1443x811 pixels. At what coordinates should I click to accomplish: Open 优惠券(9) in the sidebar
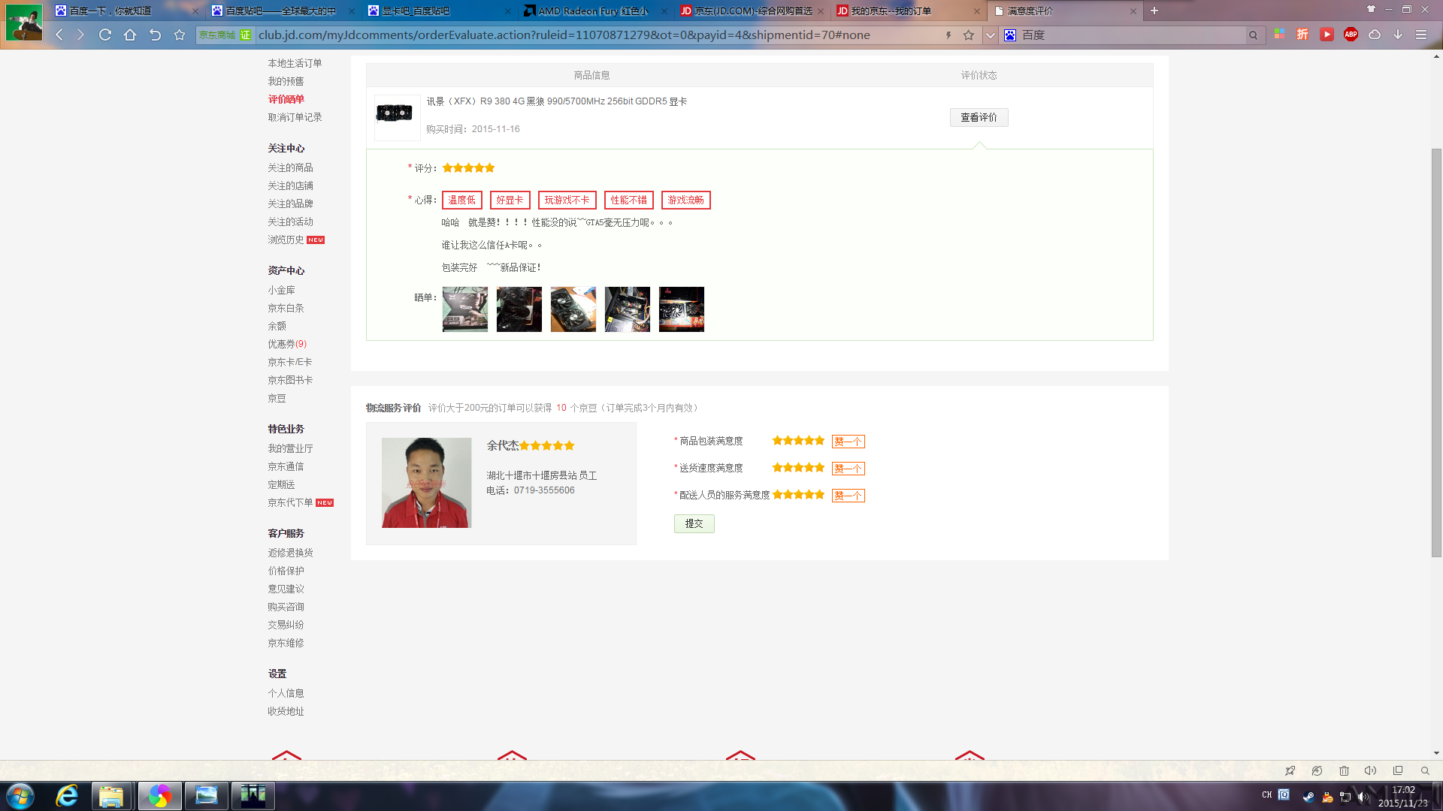287,344
